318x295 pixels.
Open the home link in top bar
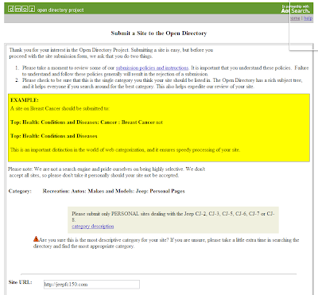295,18
